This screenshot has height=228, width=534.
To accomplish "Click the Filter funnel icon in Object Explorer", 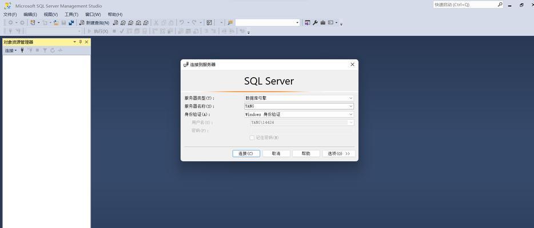I will pos(45,50).
